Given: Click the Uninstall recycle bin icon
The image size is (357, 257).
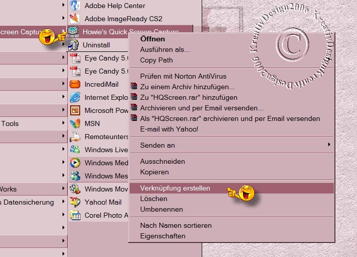Looking at the screenshot, I should click(73, 45).
